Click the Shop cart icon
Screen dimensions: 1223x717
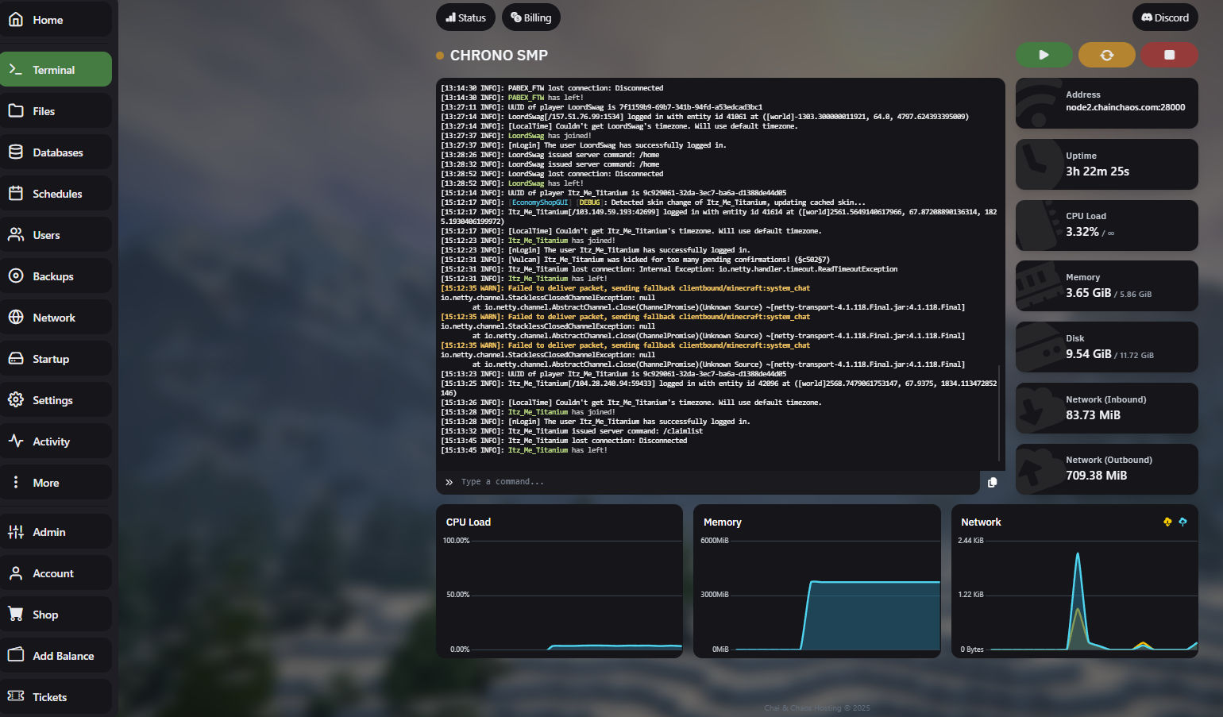[16, 615]
